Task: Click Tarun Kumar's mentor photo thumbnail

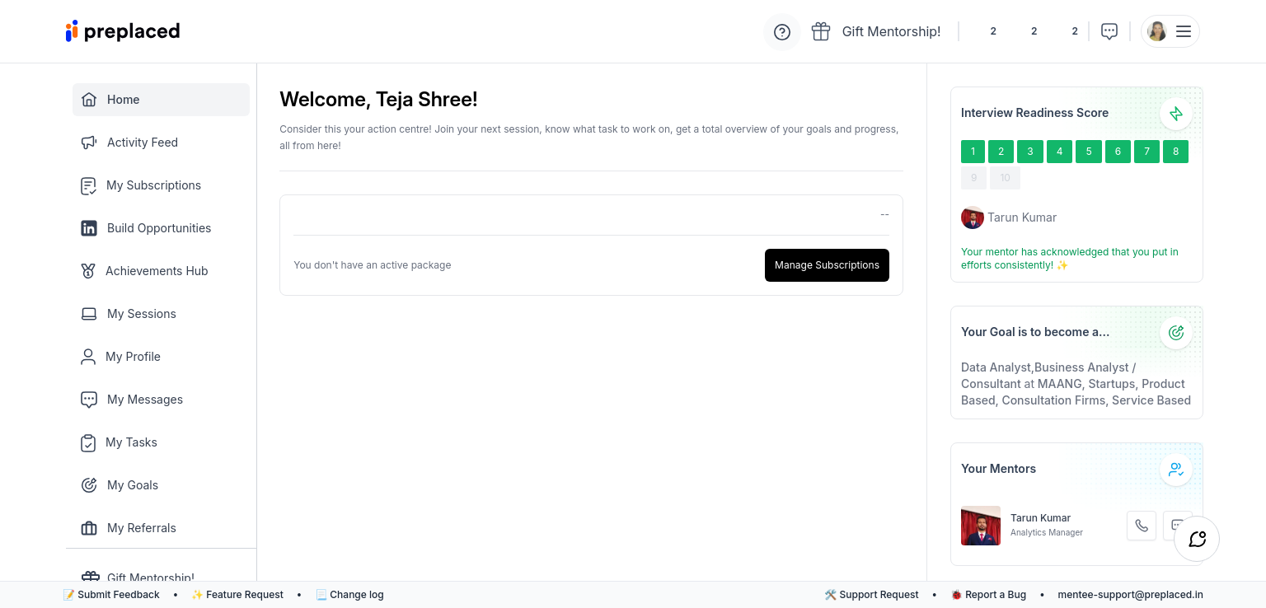Action: click(x=980, y=526)
